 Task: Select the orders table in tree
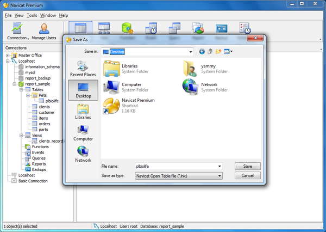tap(45, 124)
